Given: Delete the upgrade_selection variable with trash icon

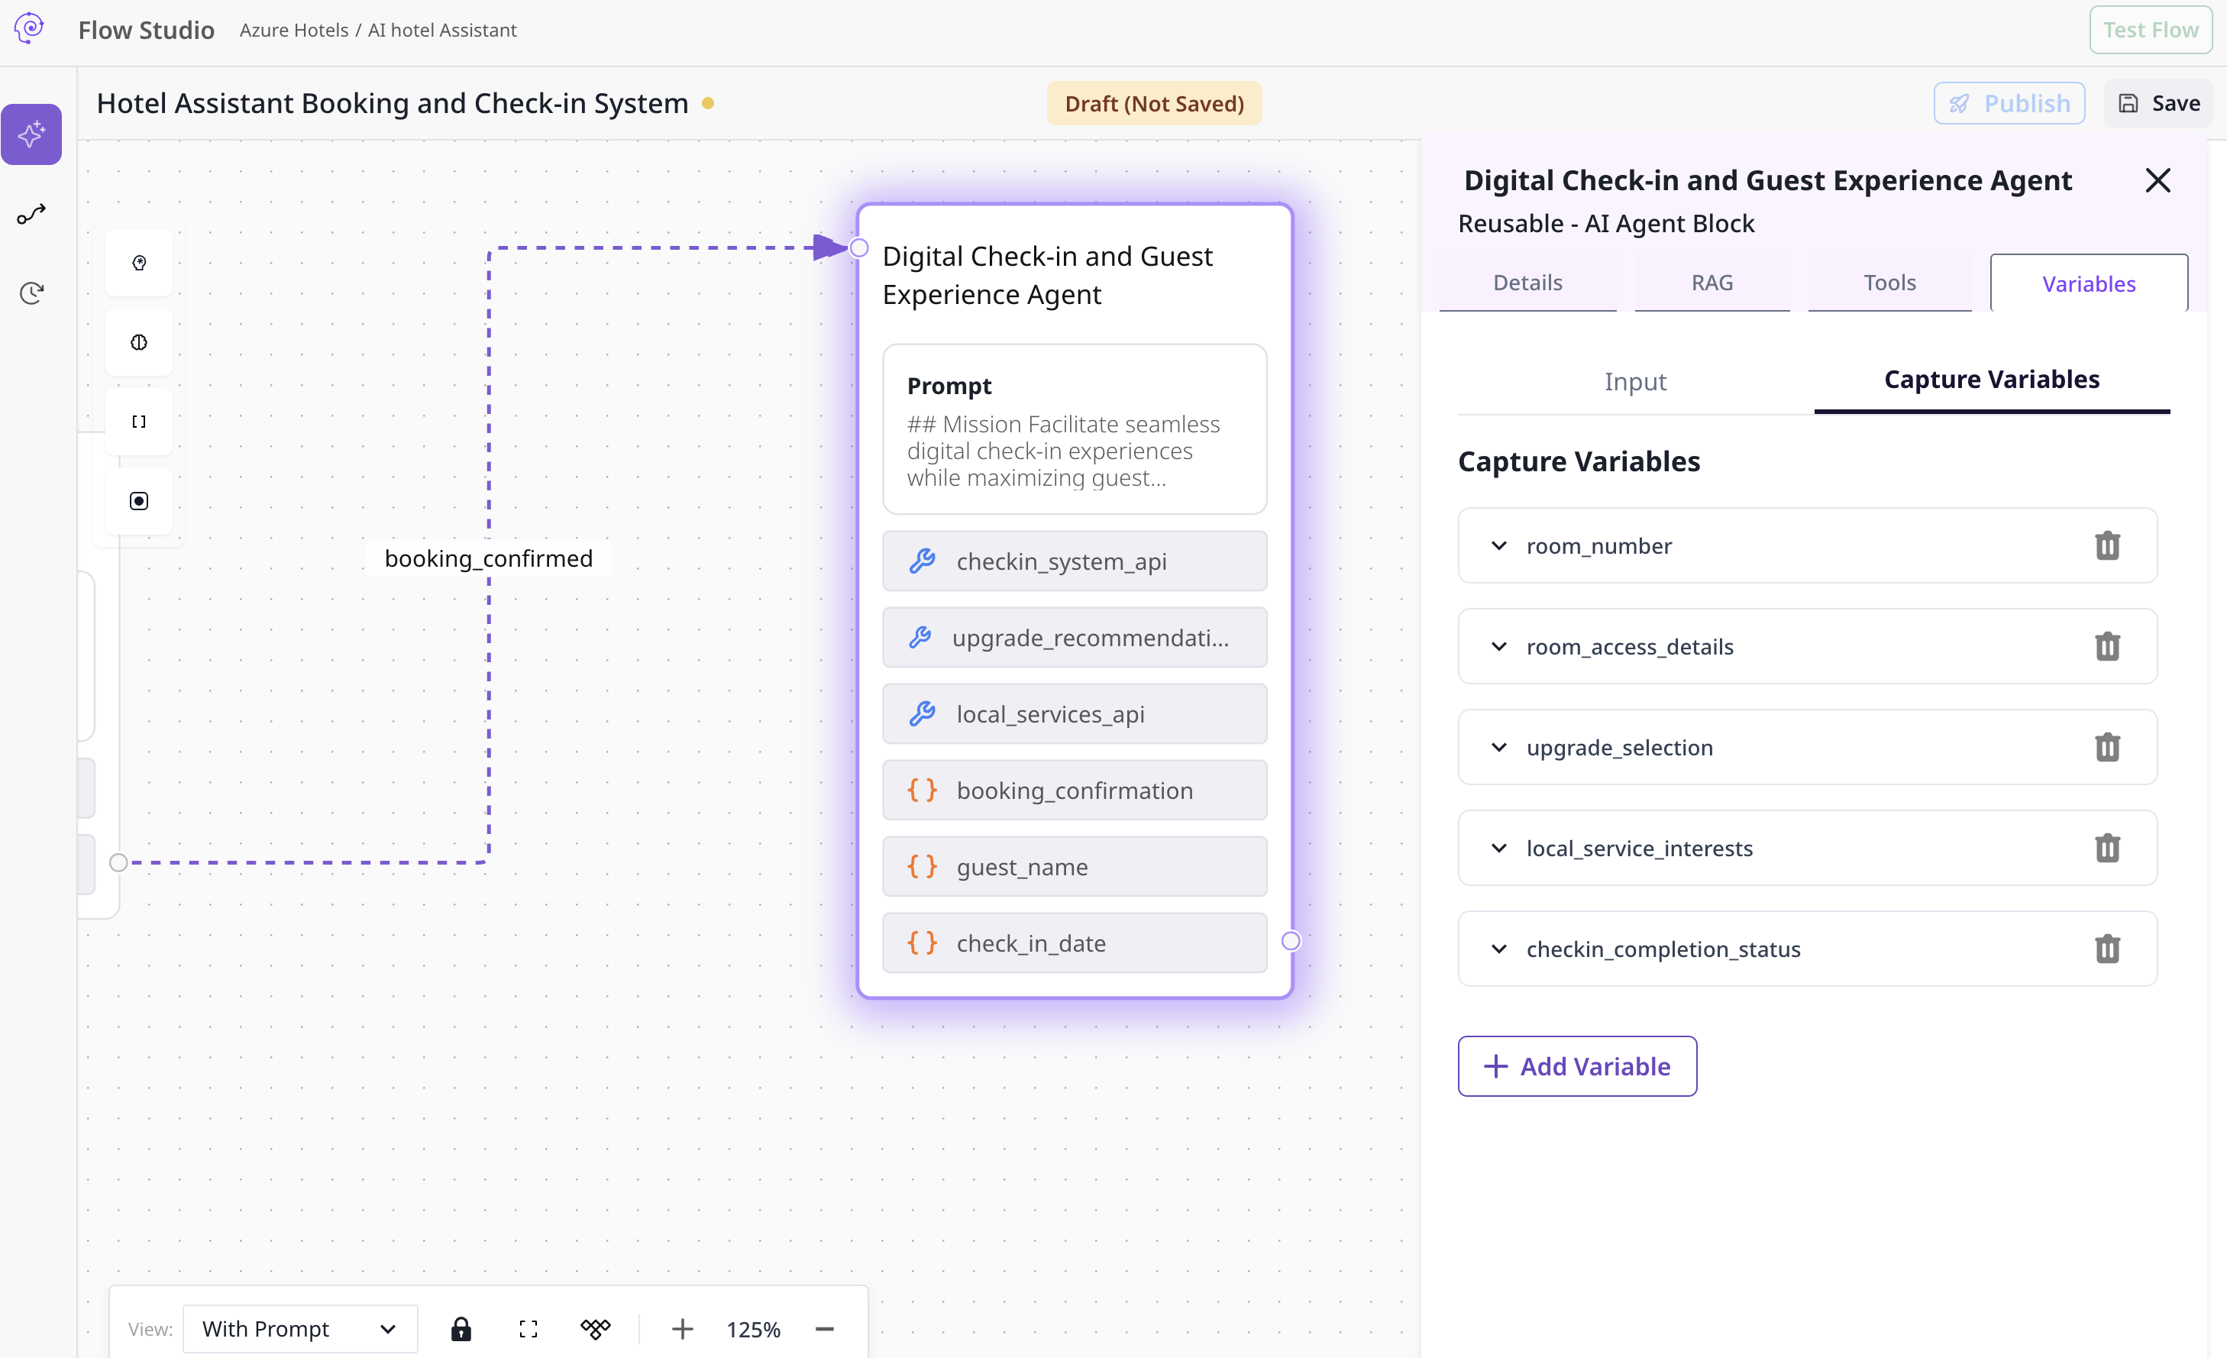Looking at the screenshot, I should (2107, 747).
